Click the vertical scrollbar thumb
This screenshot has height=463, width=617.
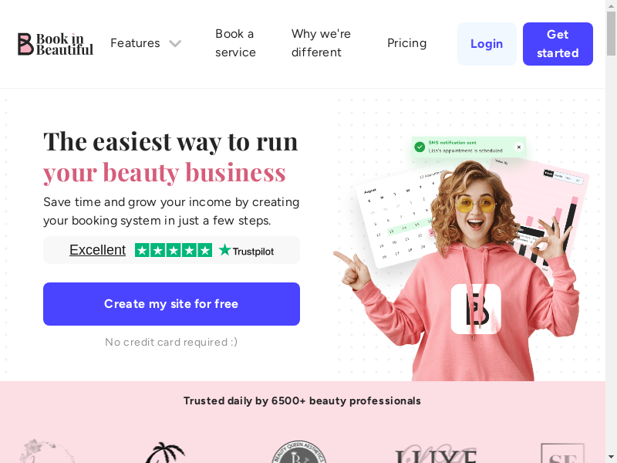(611, 34)
